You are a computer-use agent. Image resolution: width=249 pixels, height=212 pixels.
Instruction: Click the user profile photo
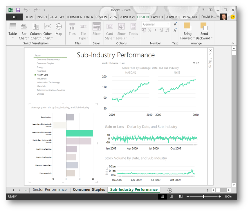(x=223, y=17)
